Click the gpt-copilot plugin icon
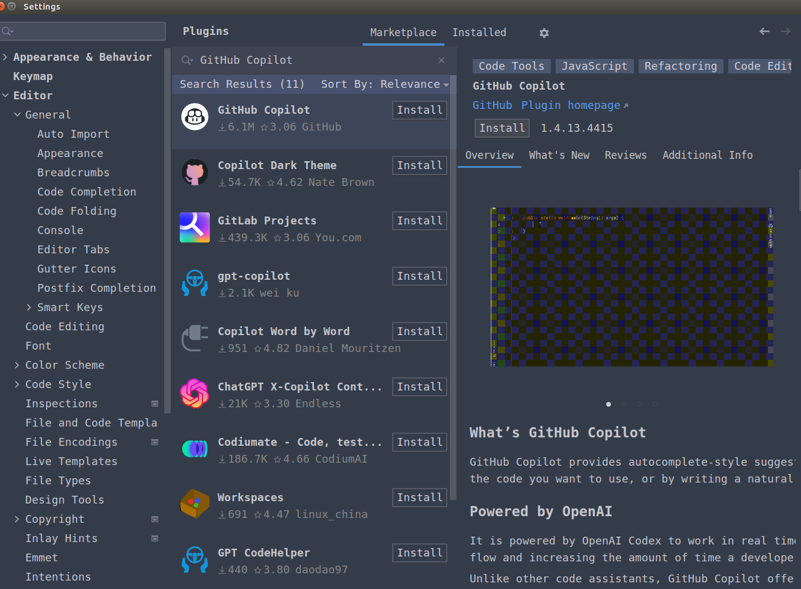Viewport: 801px width, 589px height. [x=195, y=283]
